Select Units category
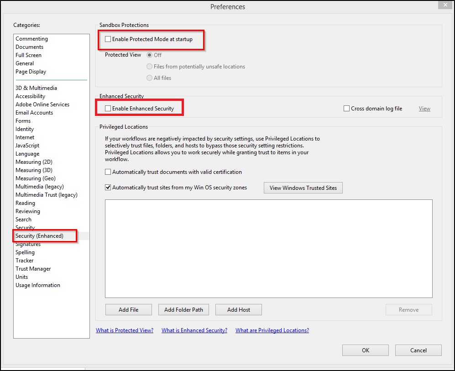Screen dimensions: 455x371 [22, 277]
